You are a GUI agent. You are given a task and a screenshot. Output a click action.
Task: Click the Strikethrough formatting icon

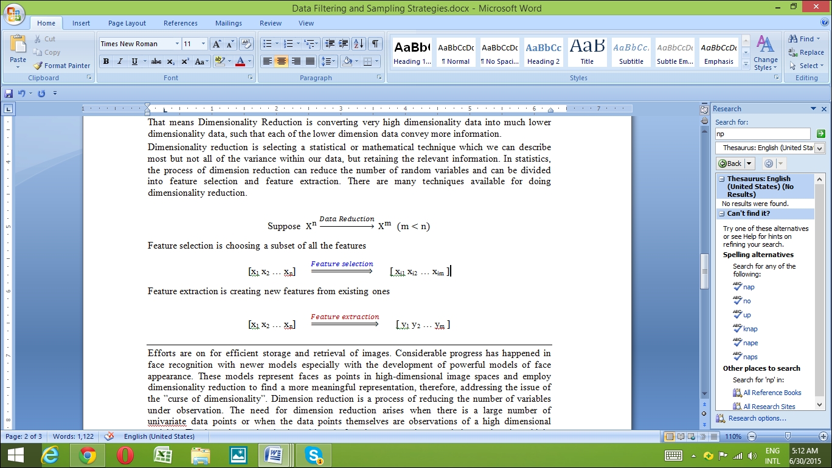156,61
